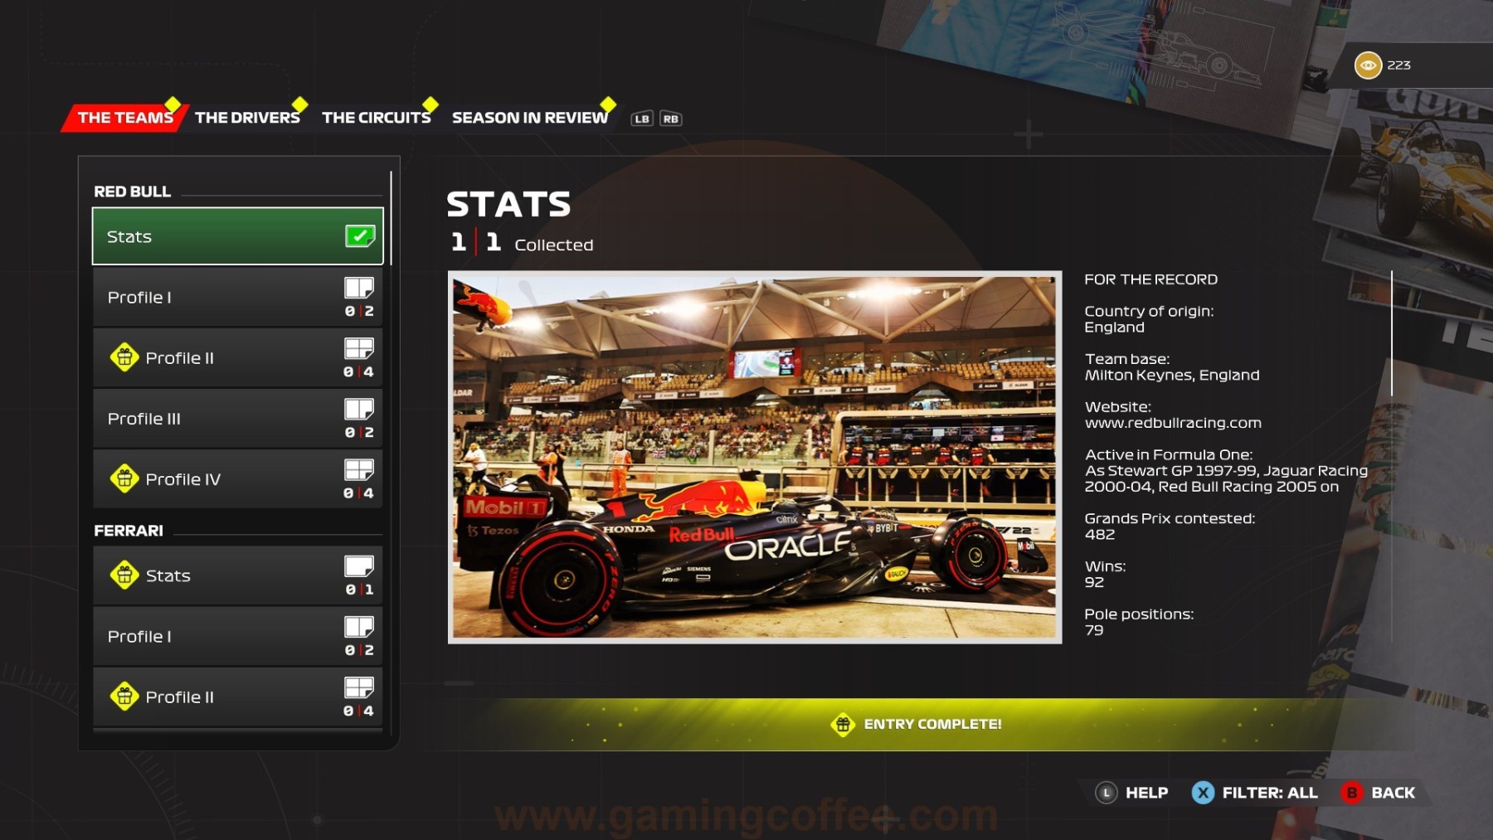Open THE DRIVERS tab

(x=247, y=118)
